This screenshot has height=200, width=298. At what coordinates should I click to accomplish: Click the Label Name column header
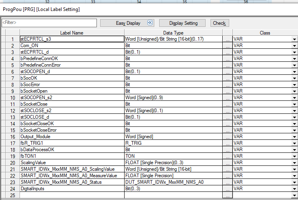click(x=72, y=33)
